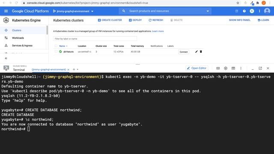Screen dimensions: 274x154
Task: Click the CREATE CLUSTER button
Action: pyautogui.click(x=110, y=20)
